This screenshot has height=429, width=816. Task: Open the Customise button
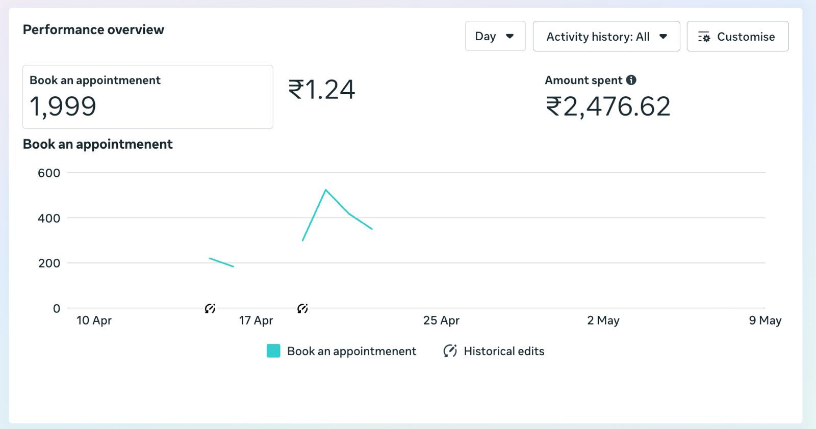point(737,36)
